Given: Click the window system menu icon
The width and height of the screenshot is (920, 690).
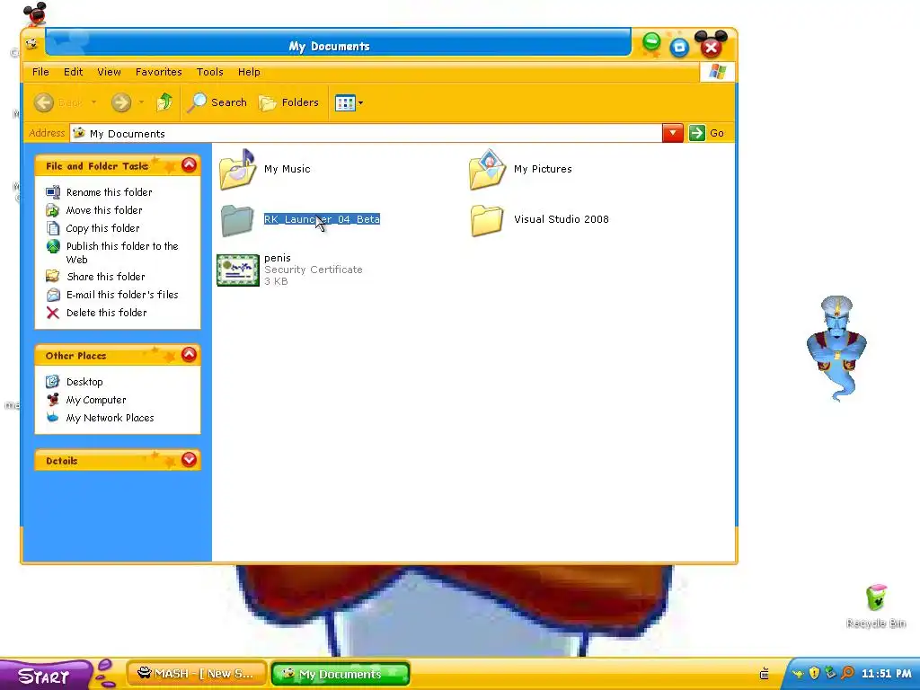Looking at the screenshot, I should point(31,43).
